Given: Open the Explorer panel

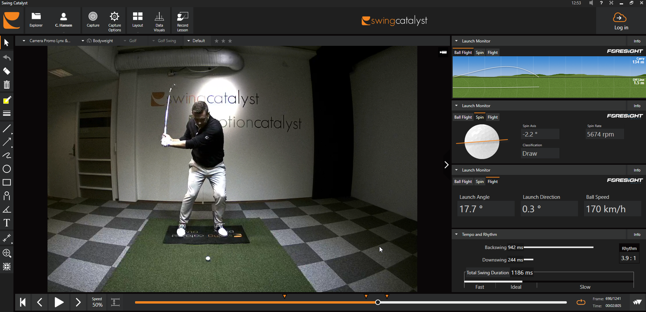Looking at the screenshot, I should point(36,20).
